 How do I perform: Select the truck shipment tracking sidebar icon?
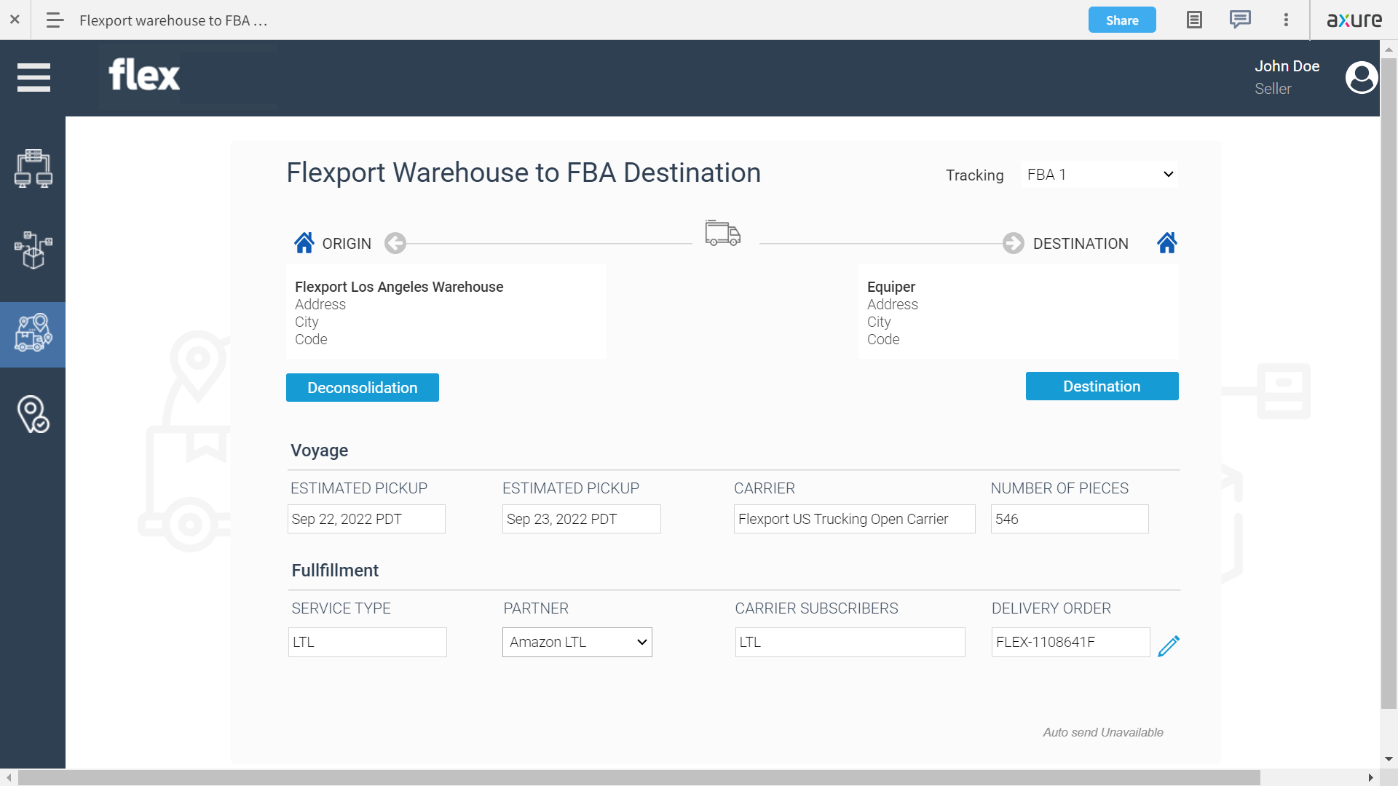coord(33,334)
